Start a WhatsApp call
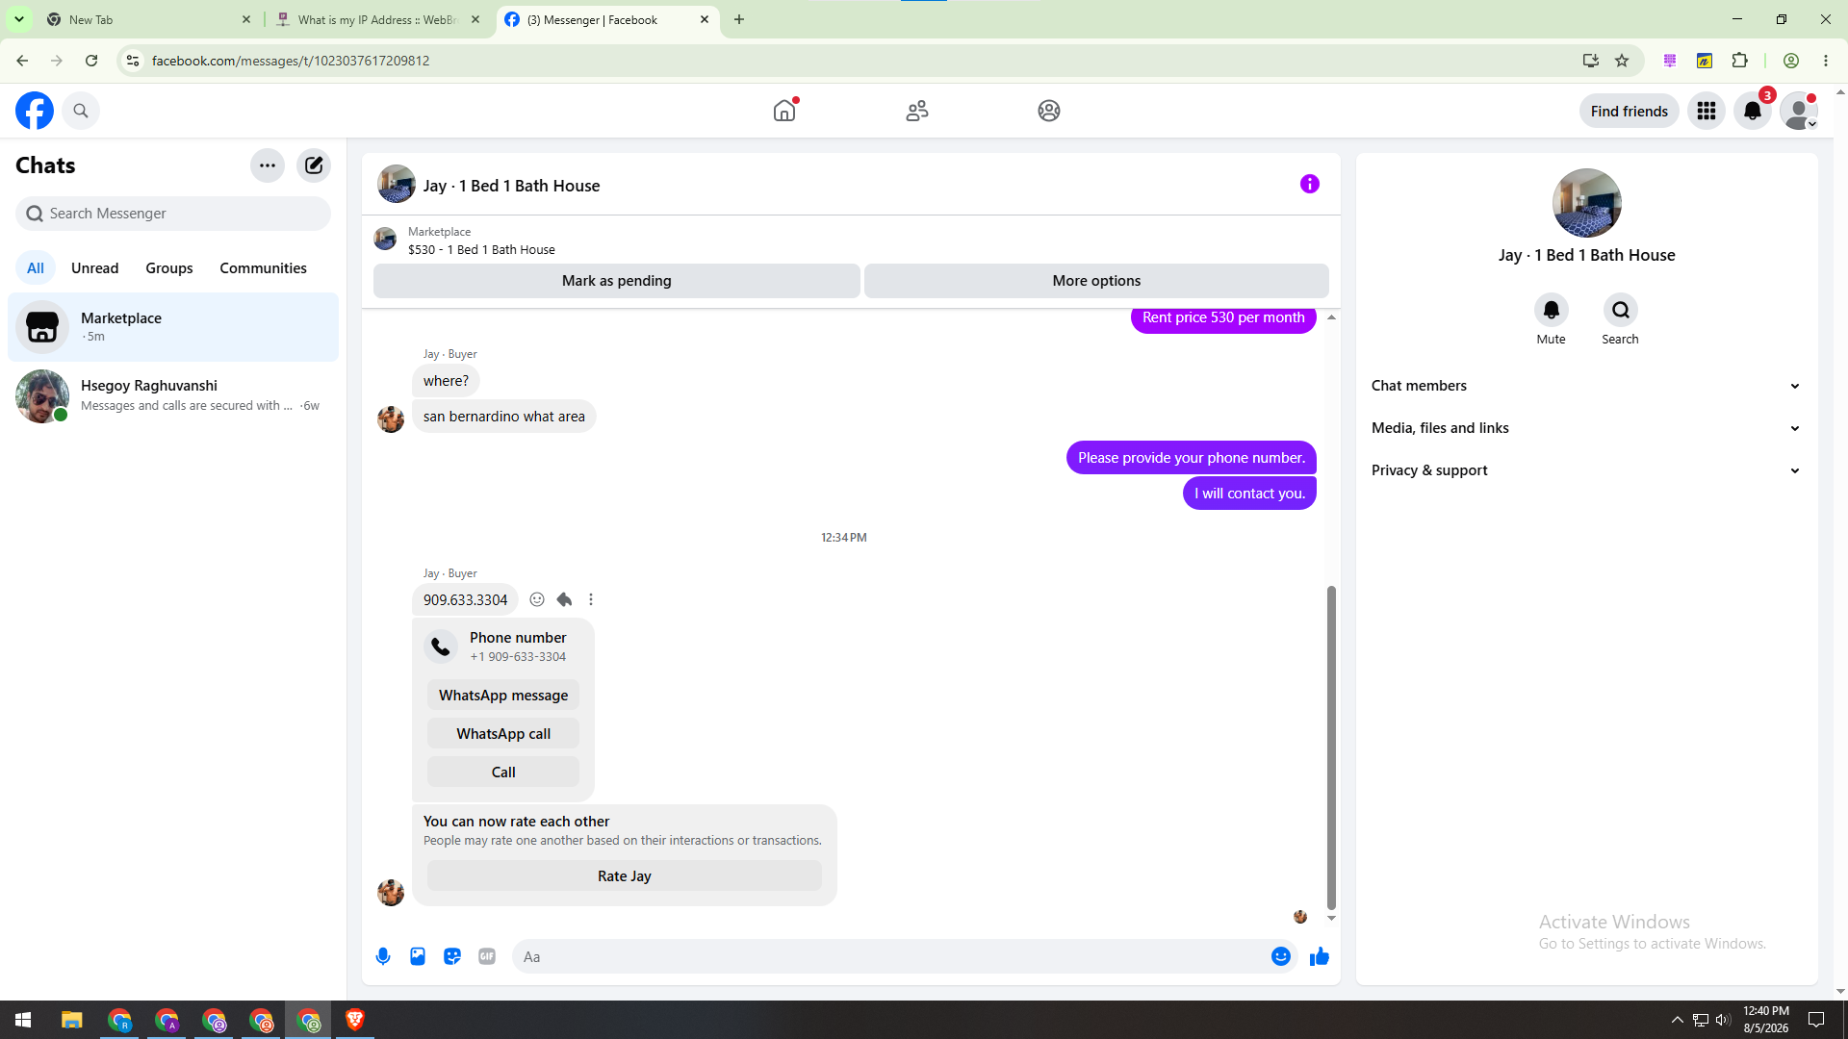 pyautogui.click(x=503, y=734)
